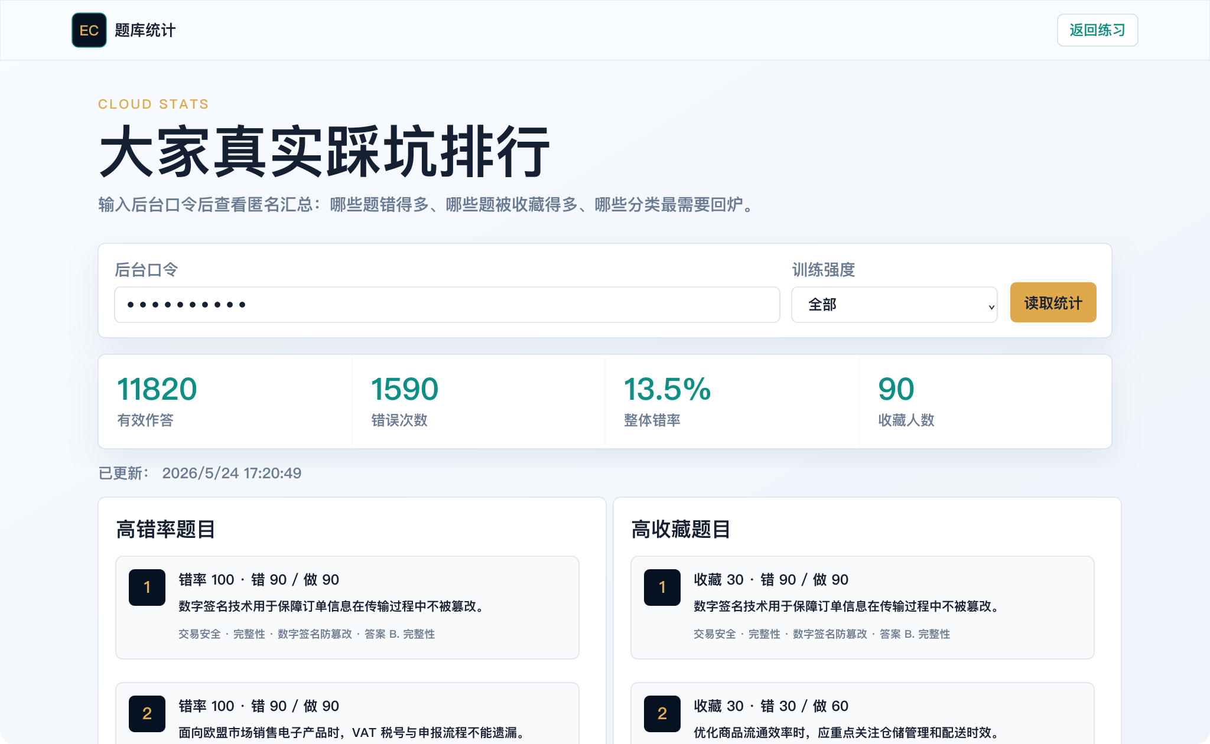Image resolution: width=1210 pixels, height=744 pixels.
Task: Click the 已更新 timestamp 2026/5/24 17:20:49
Action: coord(200,473)
